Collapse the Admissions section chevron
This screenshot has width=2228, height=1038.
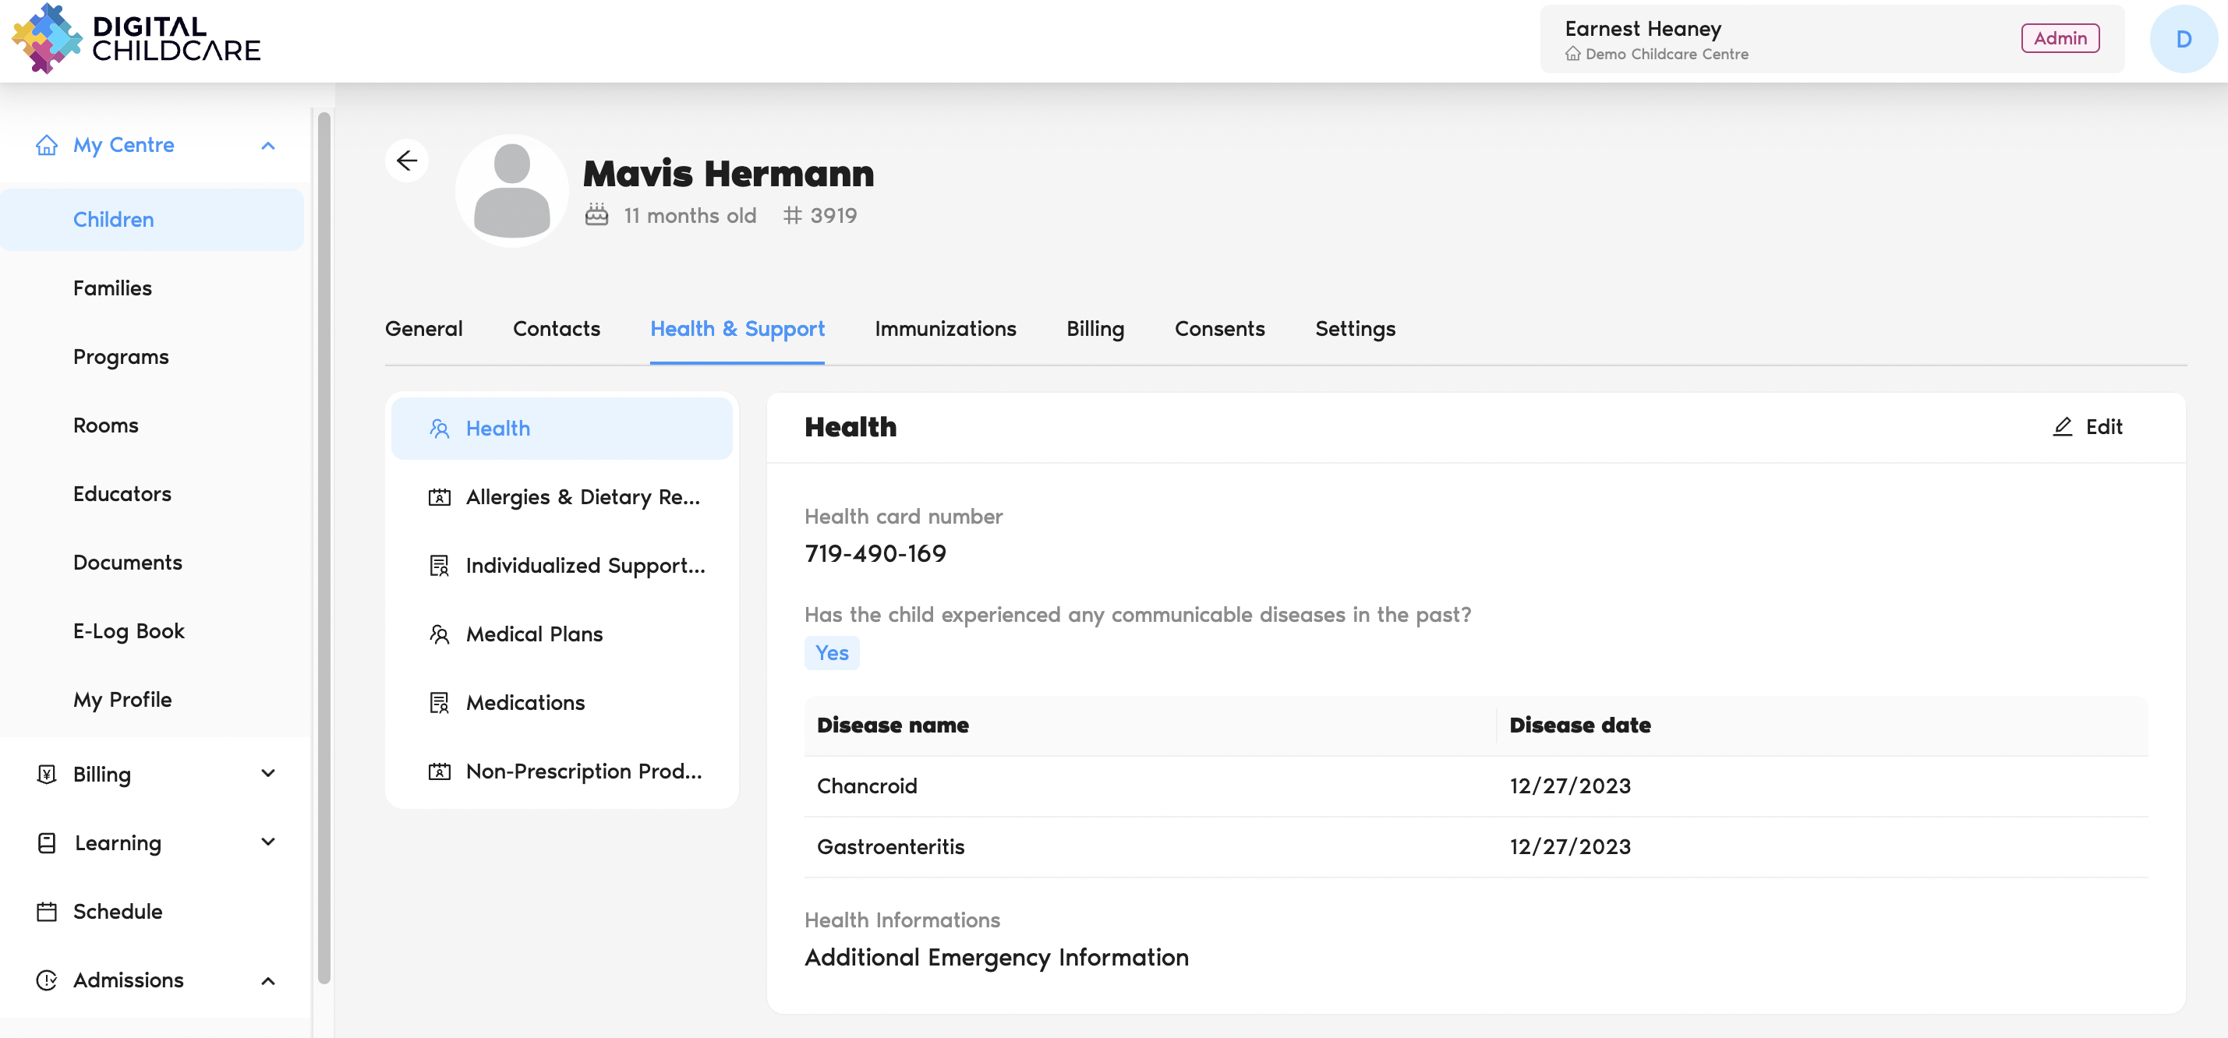pos(268,981)
